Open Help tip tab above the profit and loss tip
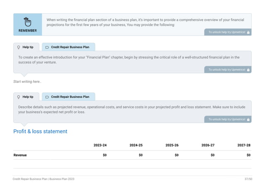 [x=27, y=97]
